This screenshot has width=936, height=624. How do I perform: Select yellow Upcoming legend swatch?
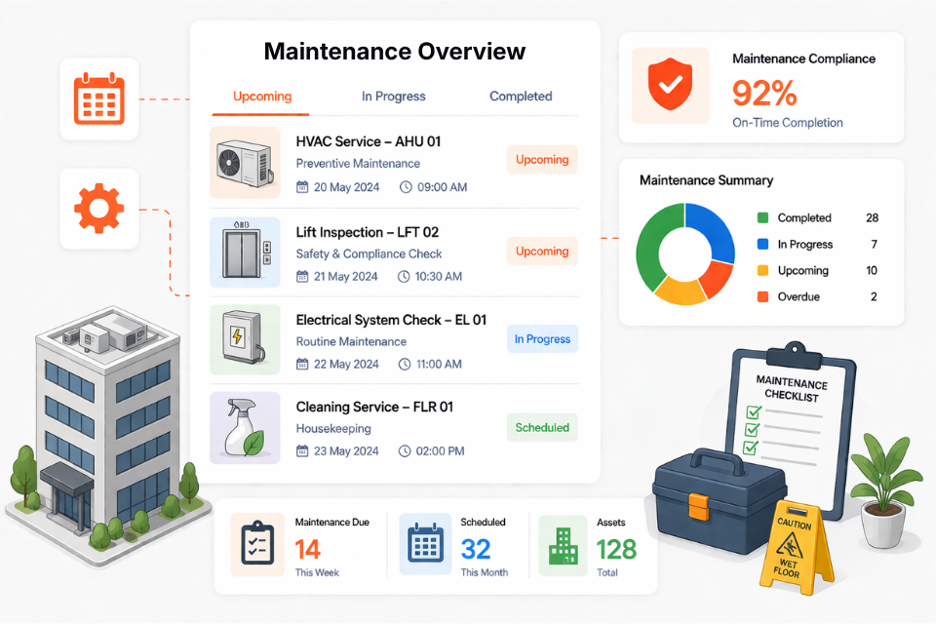[x=762, y=270]
